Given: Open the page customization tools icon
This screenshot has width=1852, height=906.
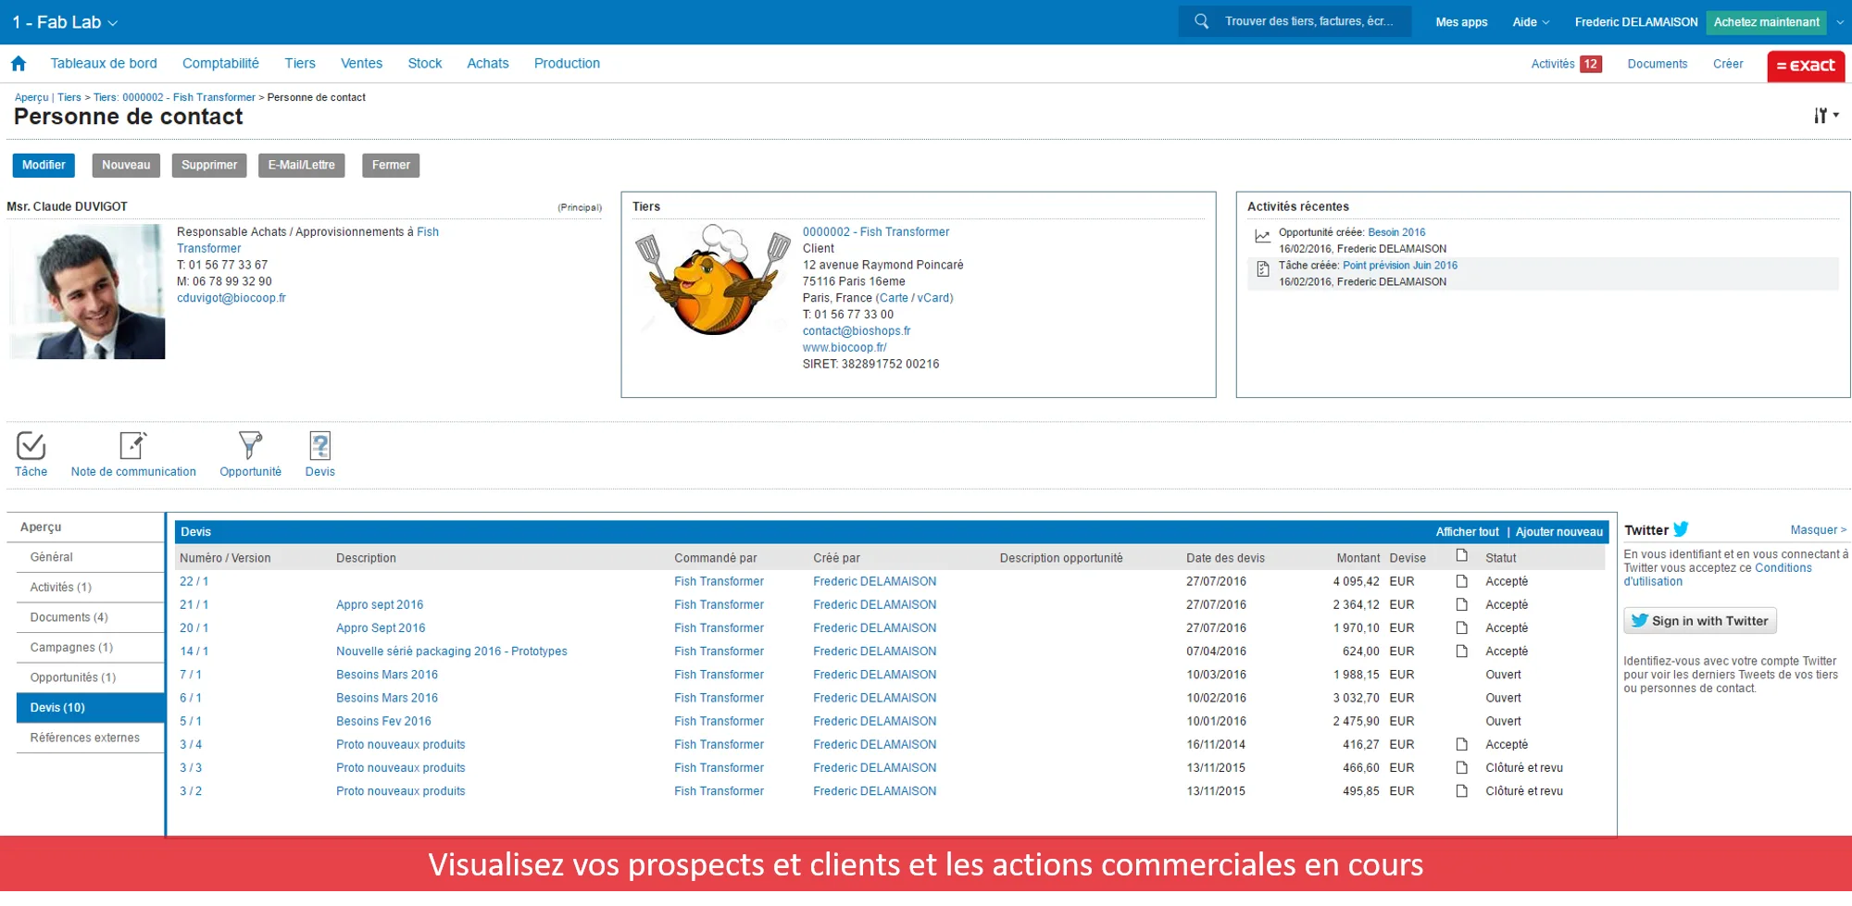Looking at the screenshot, I should 1825,116.
